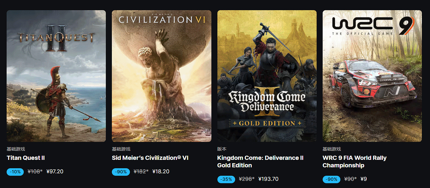Click the 版本 label above Kingdom Come

point(222,149)
